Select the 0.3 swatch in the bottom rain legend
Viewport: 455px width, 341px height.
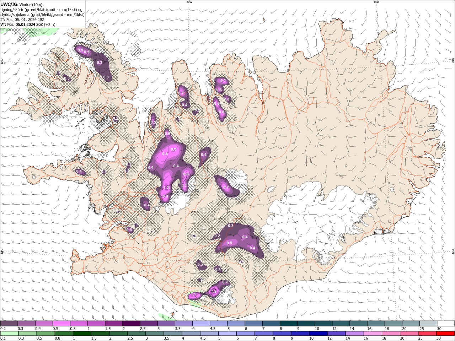pos(28,334)
